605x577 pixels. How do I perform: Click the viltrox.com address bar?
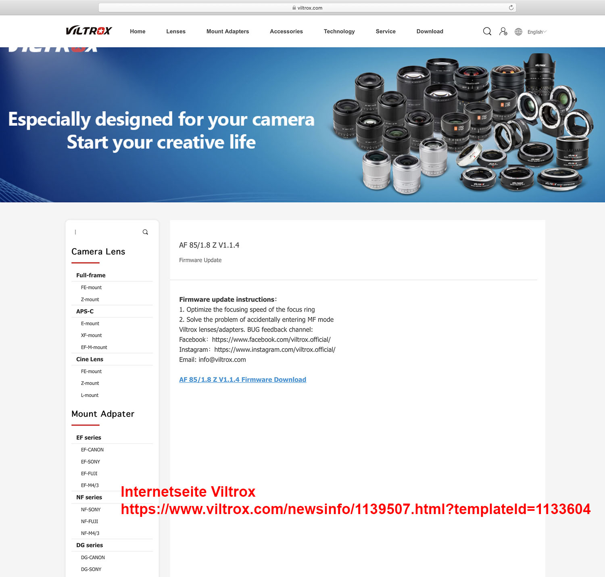click(307, 8)
